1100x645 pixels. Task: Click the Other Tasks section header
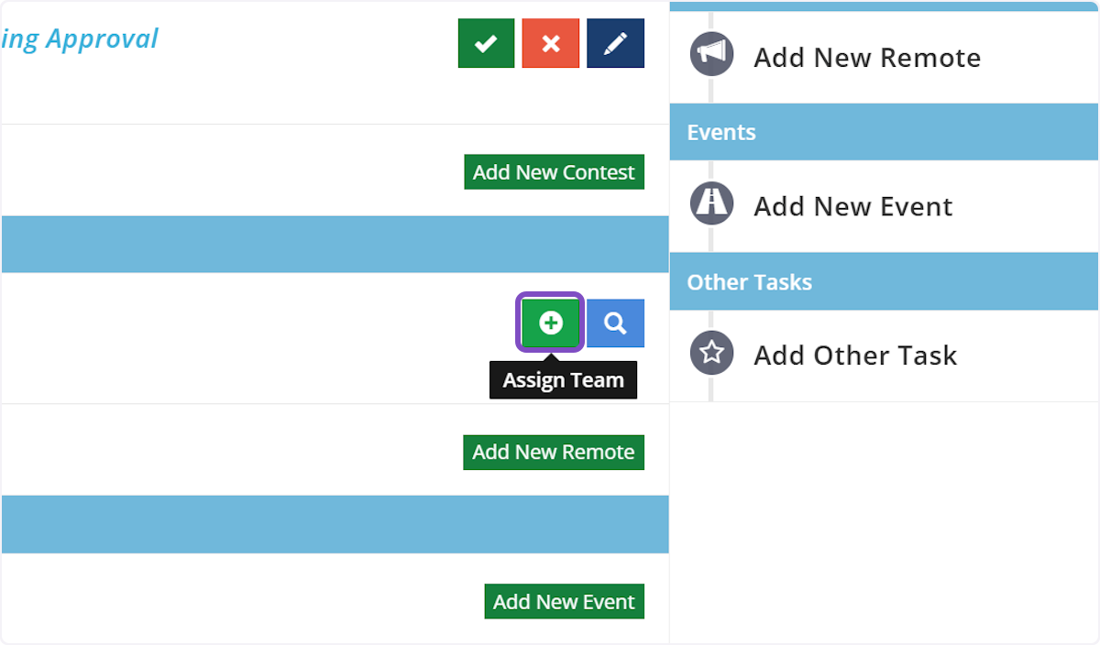[749, 282]
